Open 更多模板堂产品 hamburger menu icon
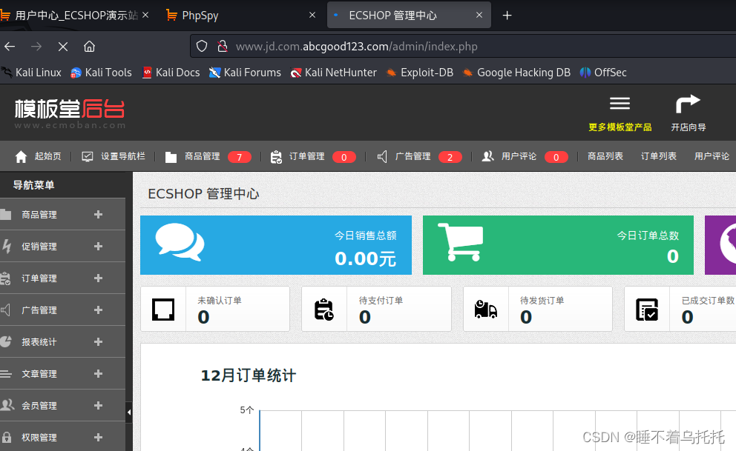736x451 pixels. click(620, 104)
